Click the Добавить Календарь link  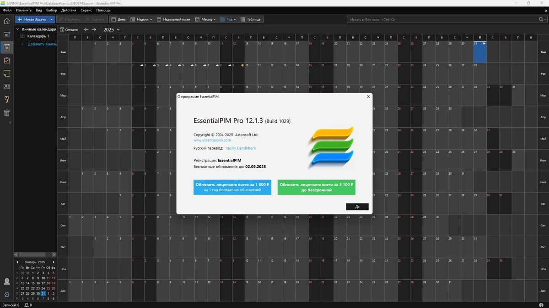click(42, 44)
